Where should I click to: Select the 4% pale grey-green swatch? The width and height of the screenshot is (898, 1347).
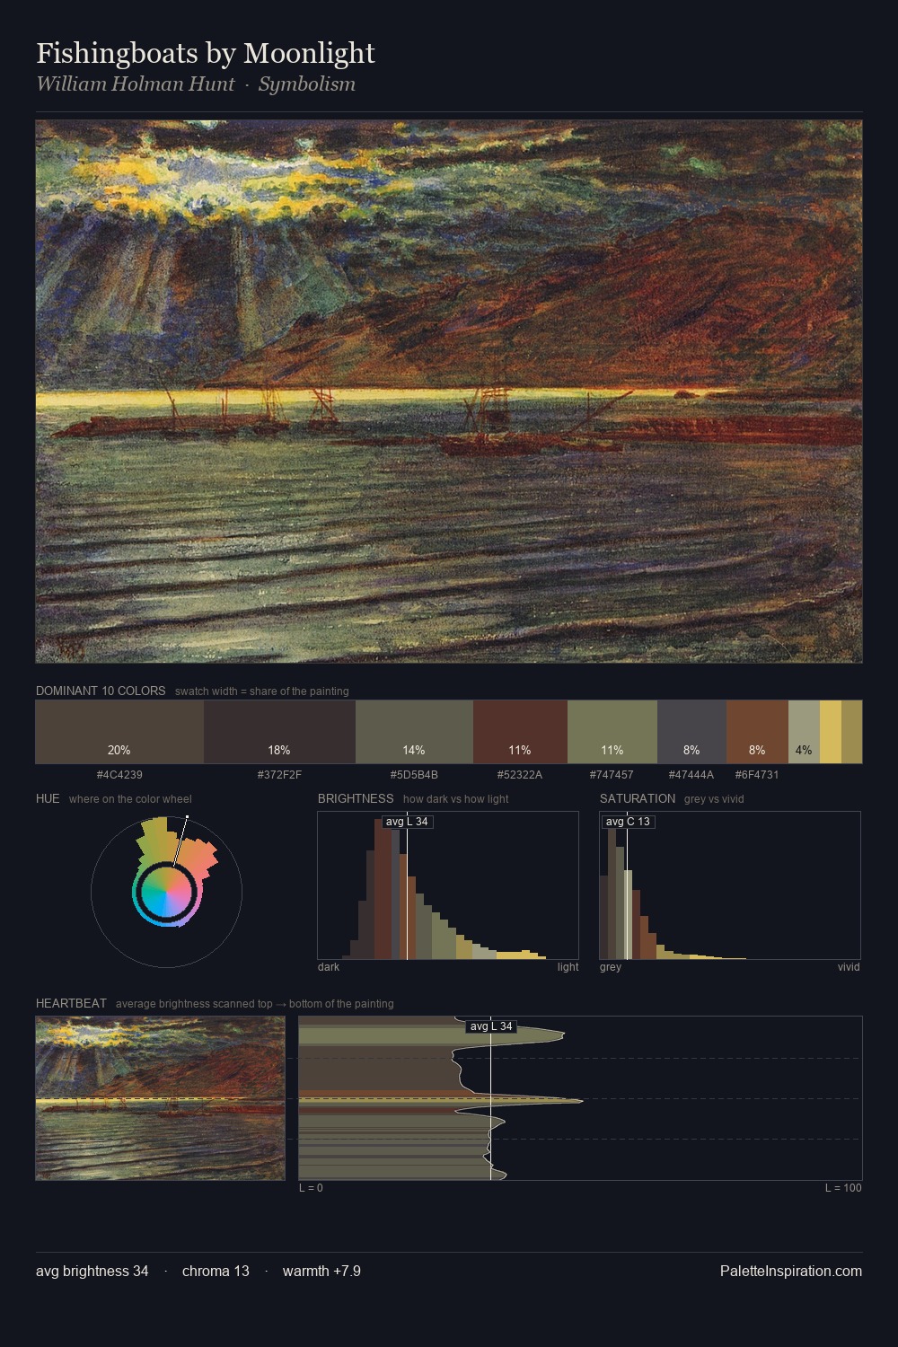point(804,732)
